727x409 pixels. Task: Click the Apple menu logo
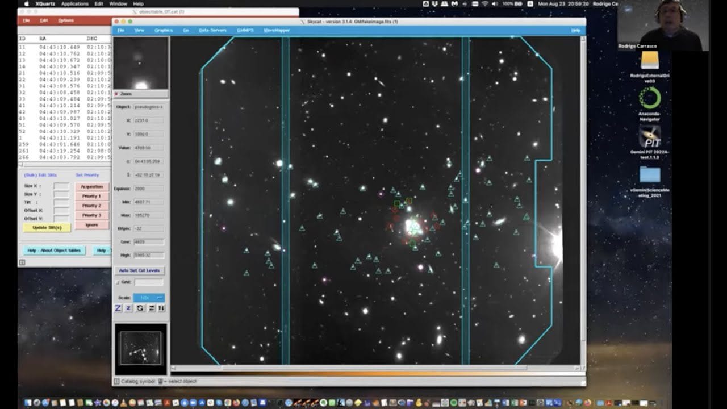(27, 3)
